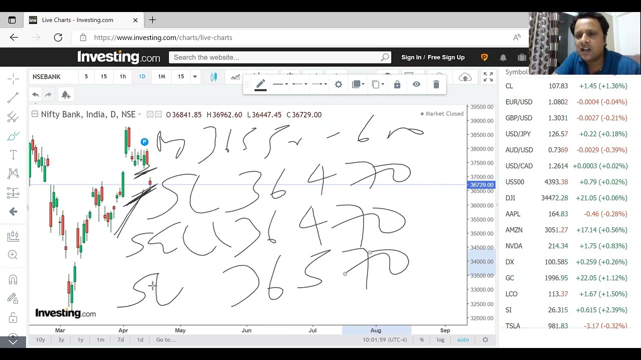Open drawing settings gear
The image size is (641, 360).
[339, 84]
